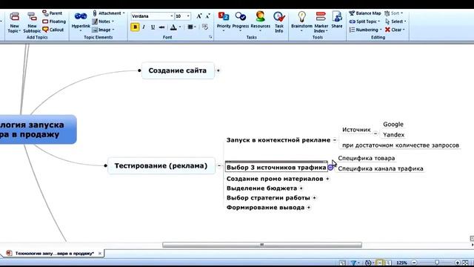
Task: Click the filter icon in status bar
Action: 353,263
